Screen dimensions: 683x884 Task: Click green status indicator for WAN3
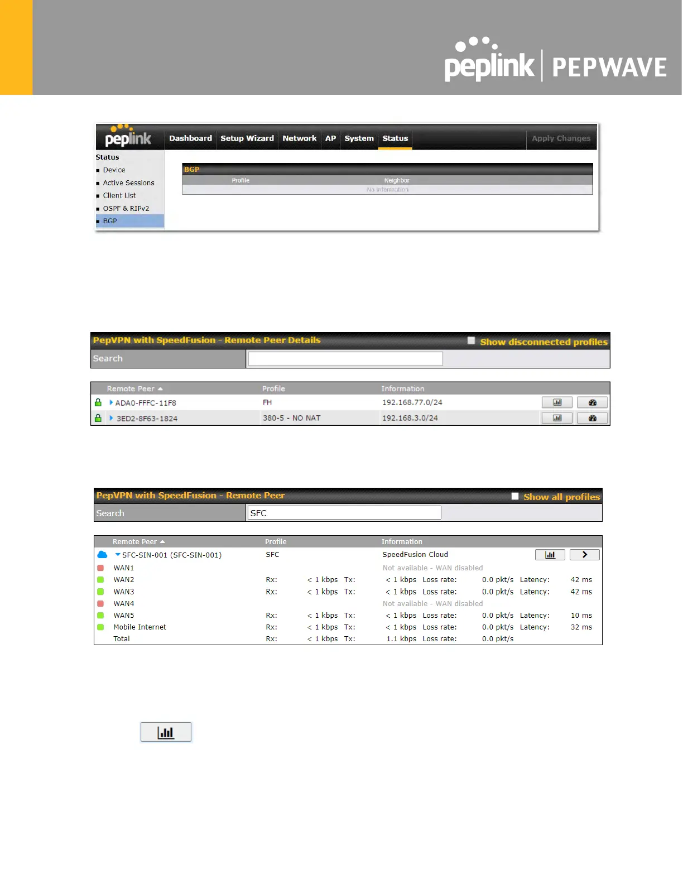(101, 592)
